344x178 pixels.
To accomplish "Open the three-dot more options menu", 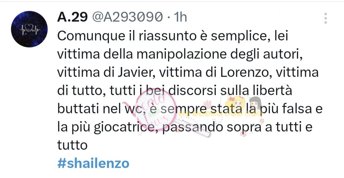I will (x=326, y=18).
